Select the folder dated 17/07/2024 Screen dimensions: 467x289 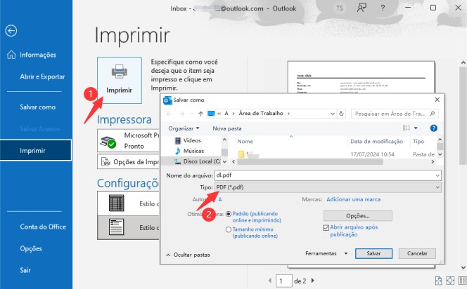336,154
